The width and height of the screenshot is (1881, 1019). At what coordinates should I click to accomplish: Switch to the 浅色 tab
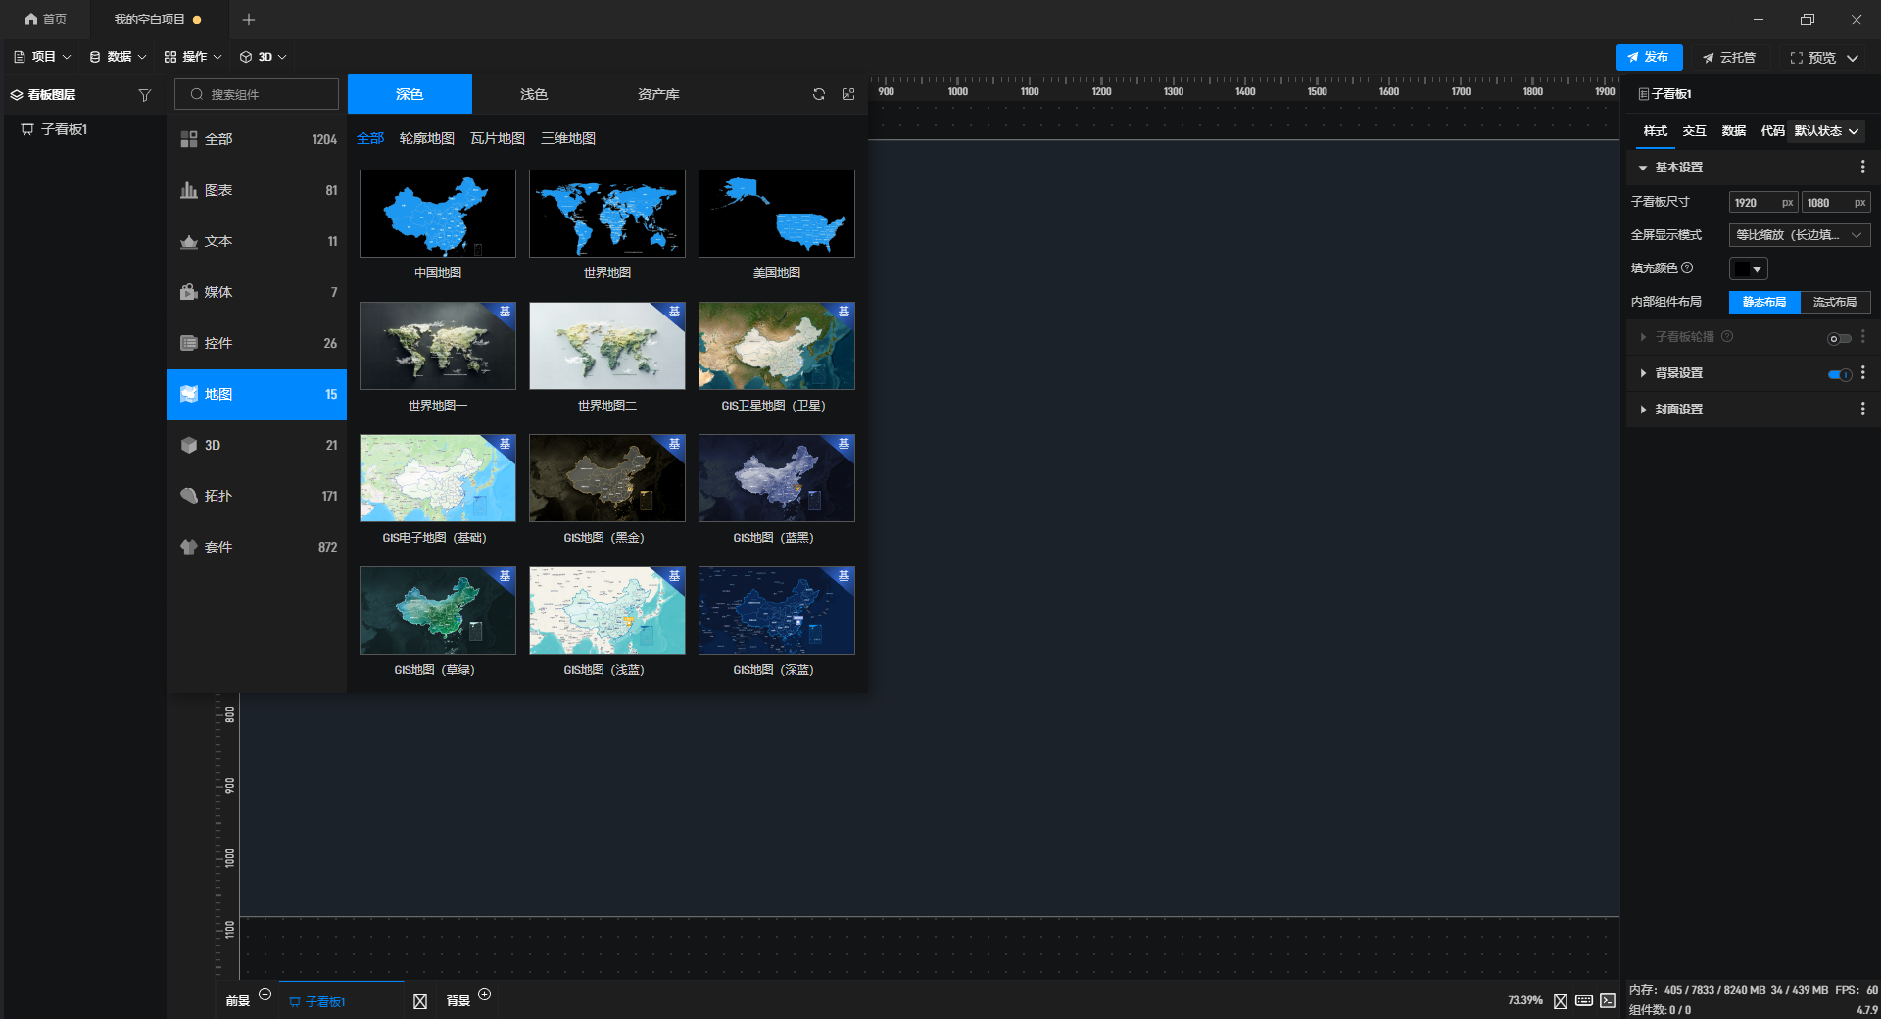click(534, 94)
